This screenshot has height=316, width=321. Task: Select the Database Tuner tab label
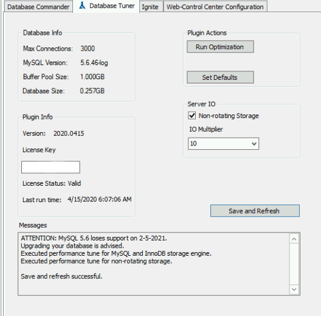click(x=112, y=5)
